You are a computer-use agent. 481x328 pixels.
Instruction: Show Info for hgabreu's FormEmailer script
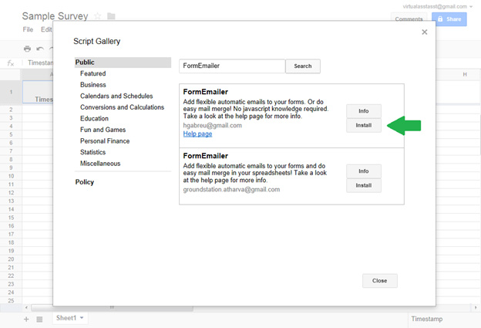coord(364,111)
